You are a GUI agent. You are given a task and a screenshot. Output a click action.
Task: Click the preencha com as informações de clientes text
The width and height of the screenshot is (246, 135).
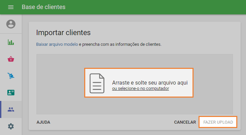[x=122, y=44]
